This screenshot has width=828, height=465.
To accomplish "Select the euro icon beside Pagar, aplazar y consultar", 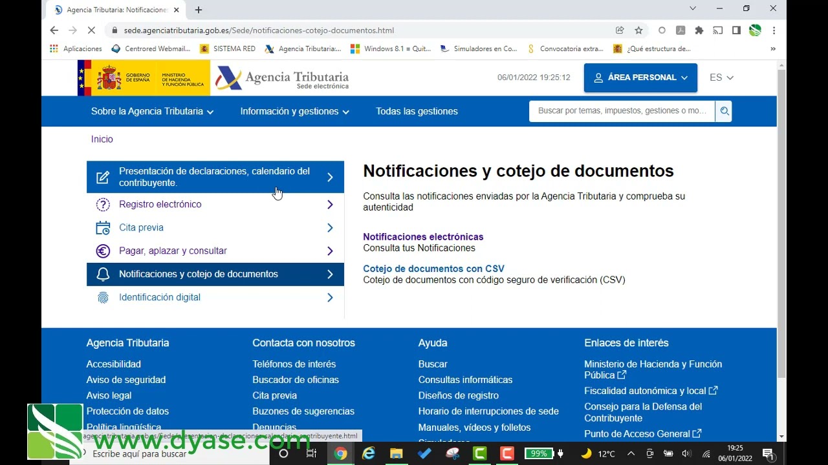I will 103,251.
